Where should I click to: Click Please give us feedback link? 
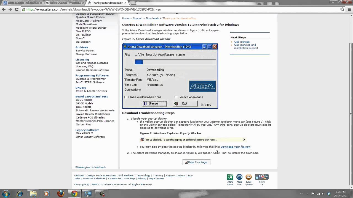coord(91,167)
